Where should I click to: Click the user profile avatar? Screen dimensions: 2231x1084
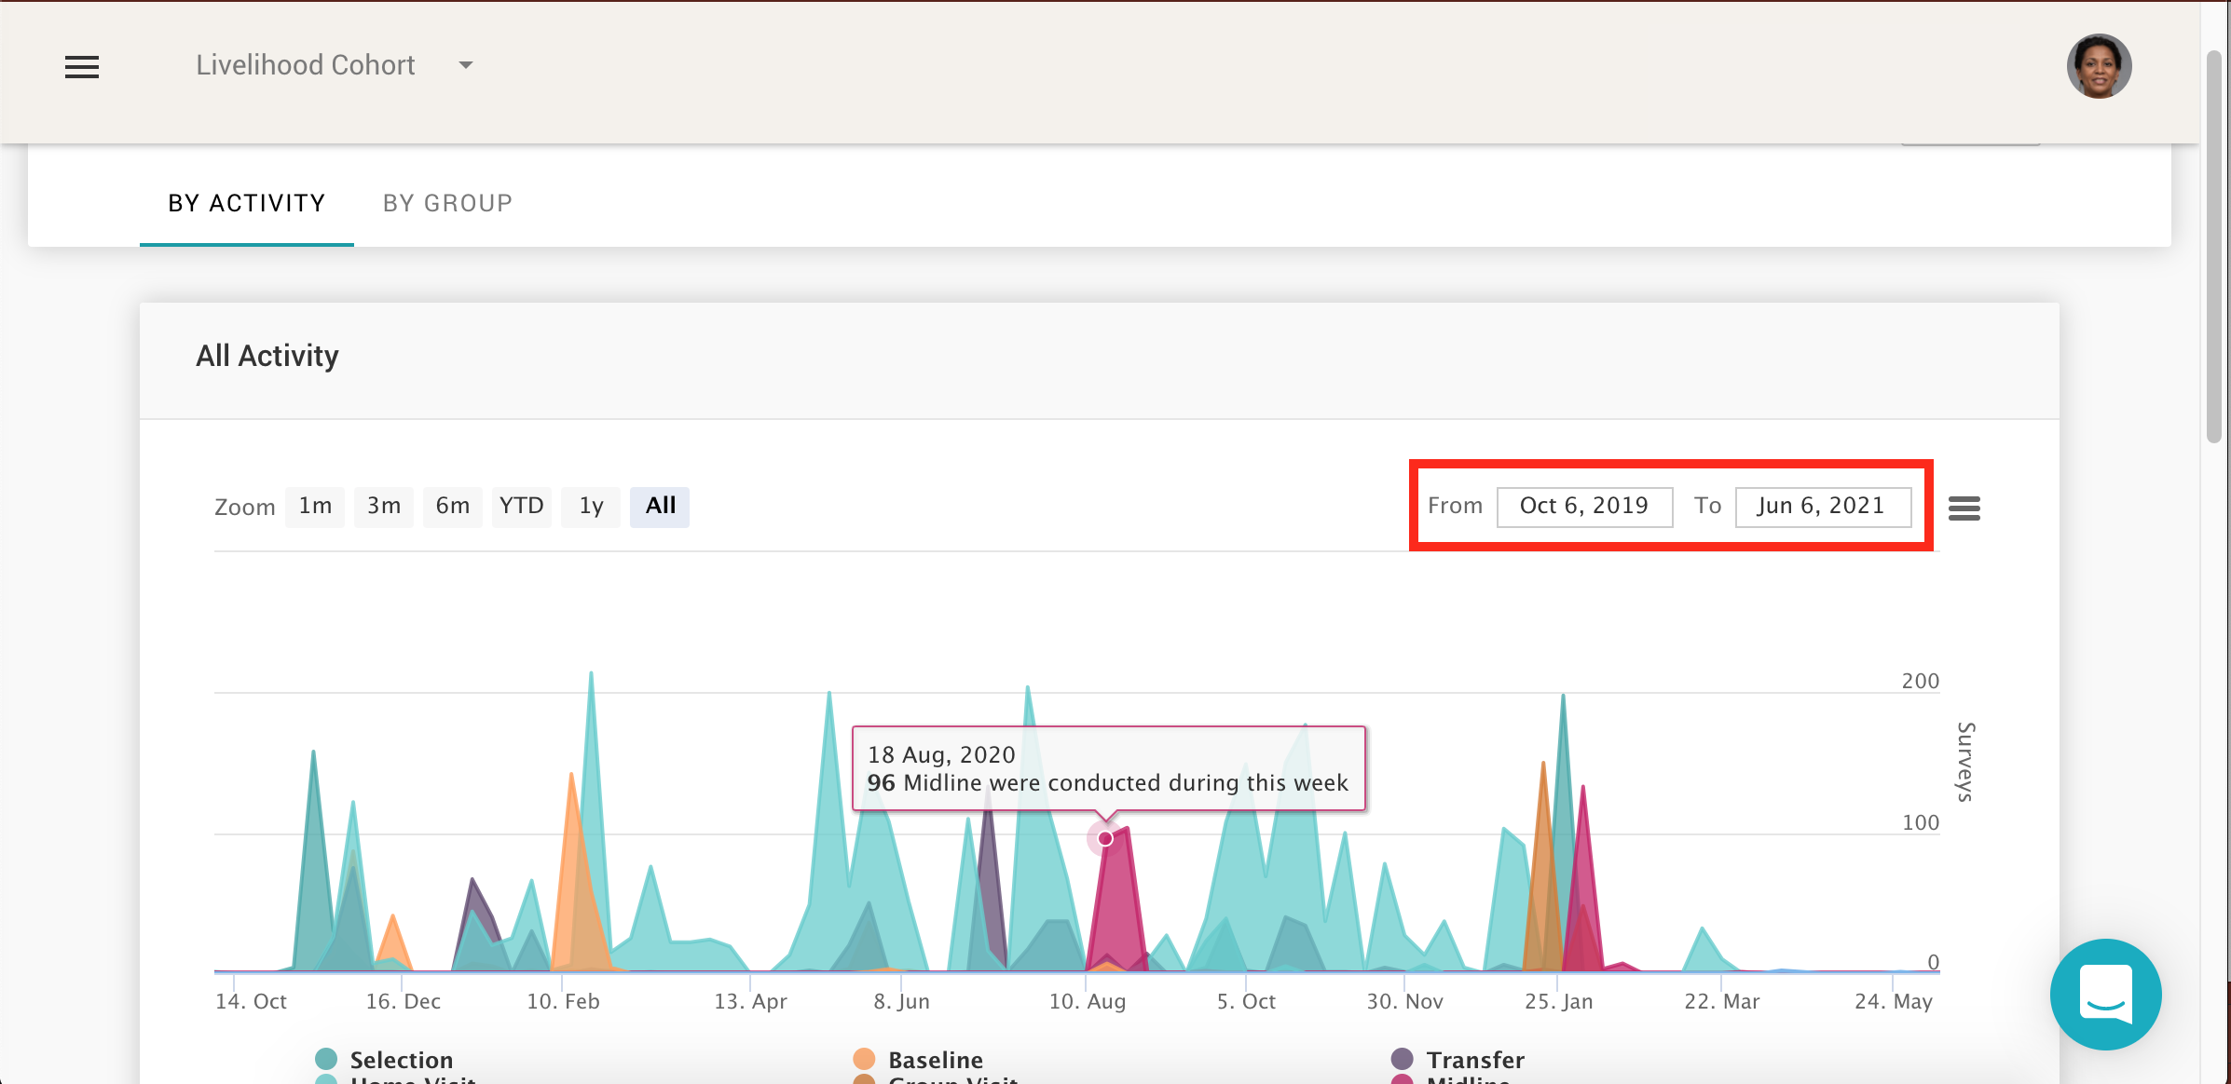[x=2099, y=65]
